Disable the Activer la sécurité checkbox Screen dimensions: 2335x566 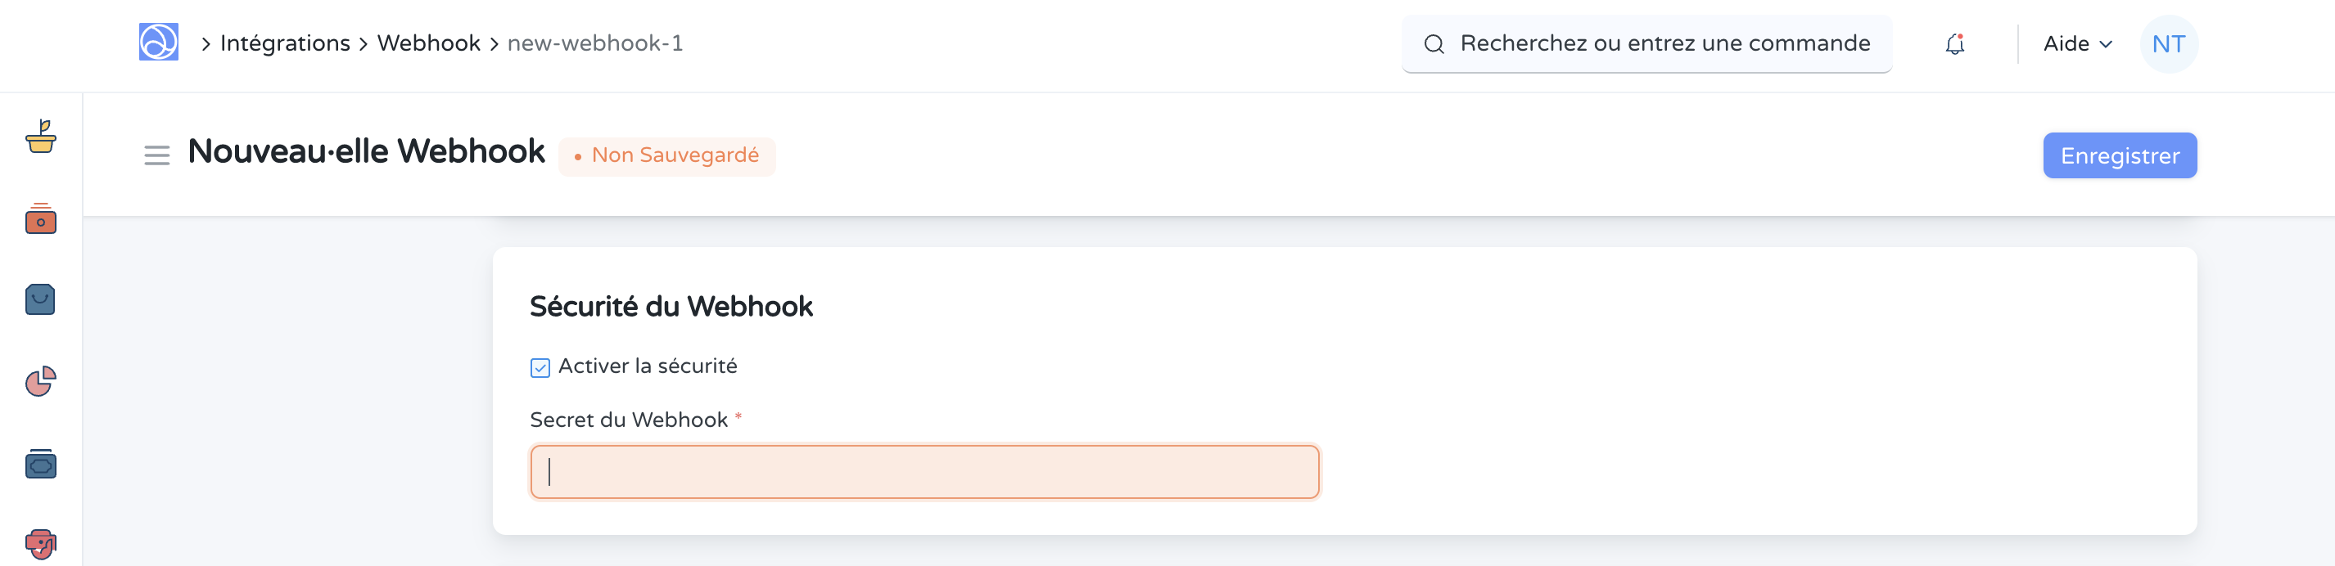[x=539, y=366]
